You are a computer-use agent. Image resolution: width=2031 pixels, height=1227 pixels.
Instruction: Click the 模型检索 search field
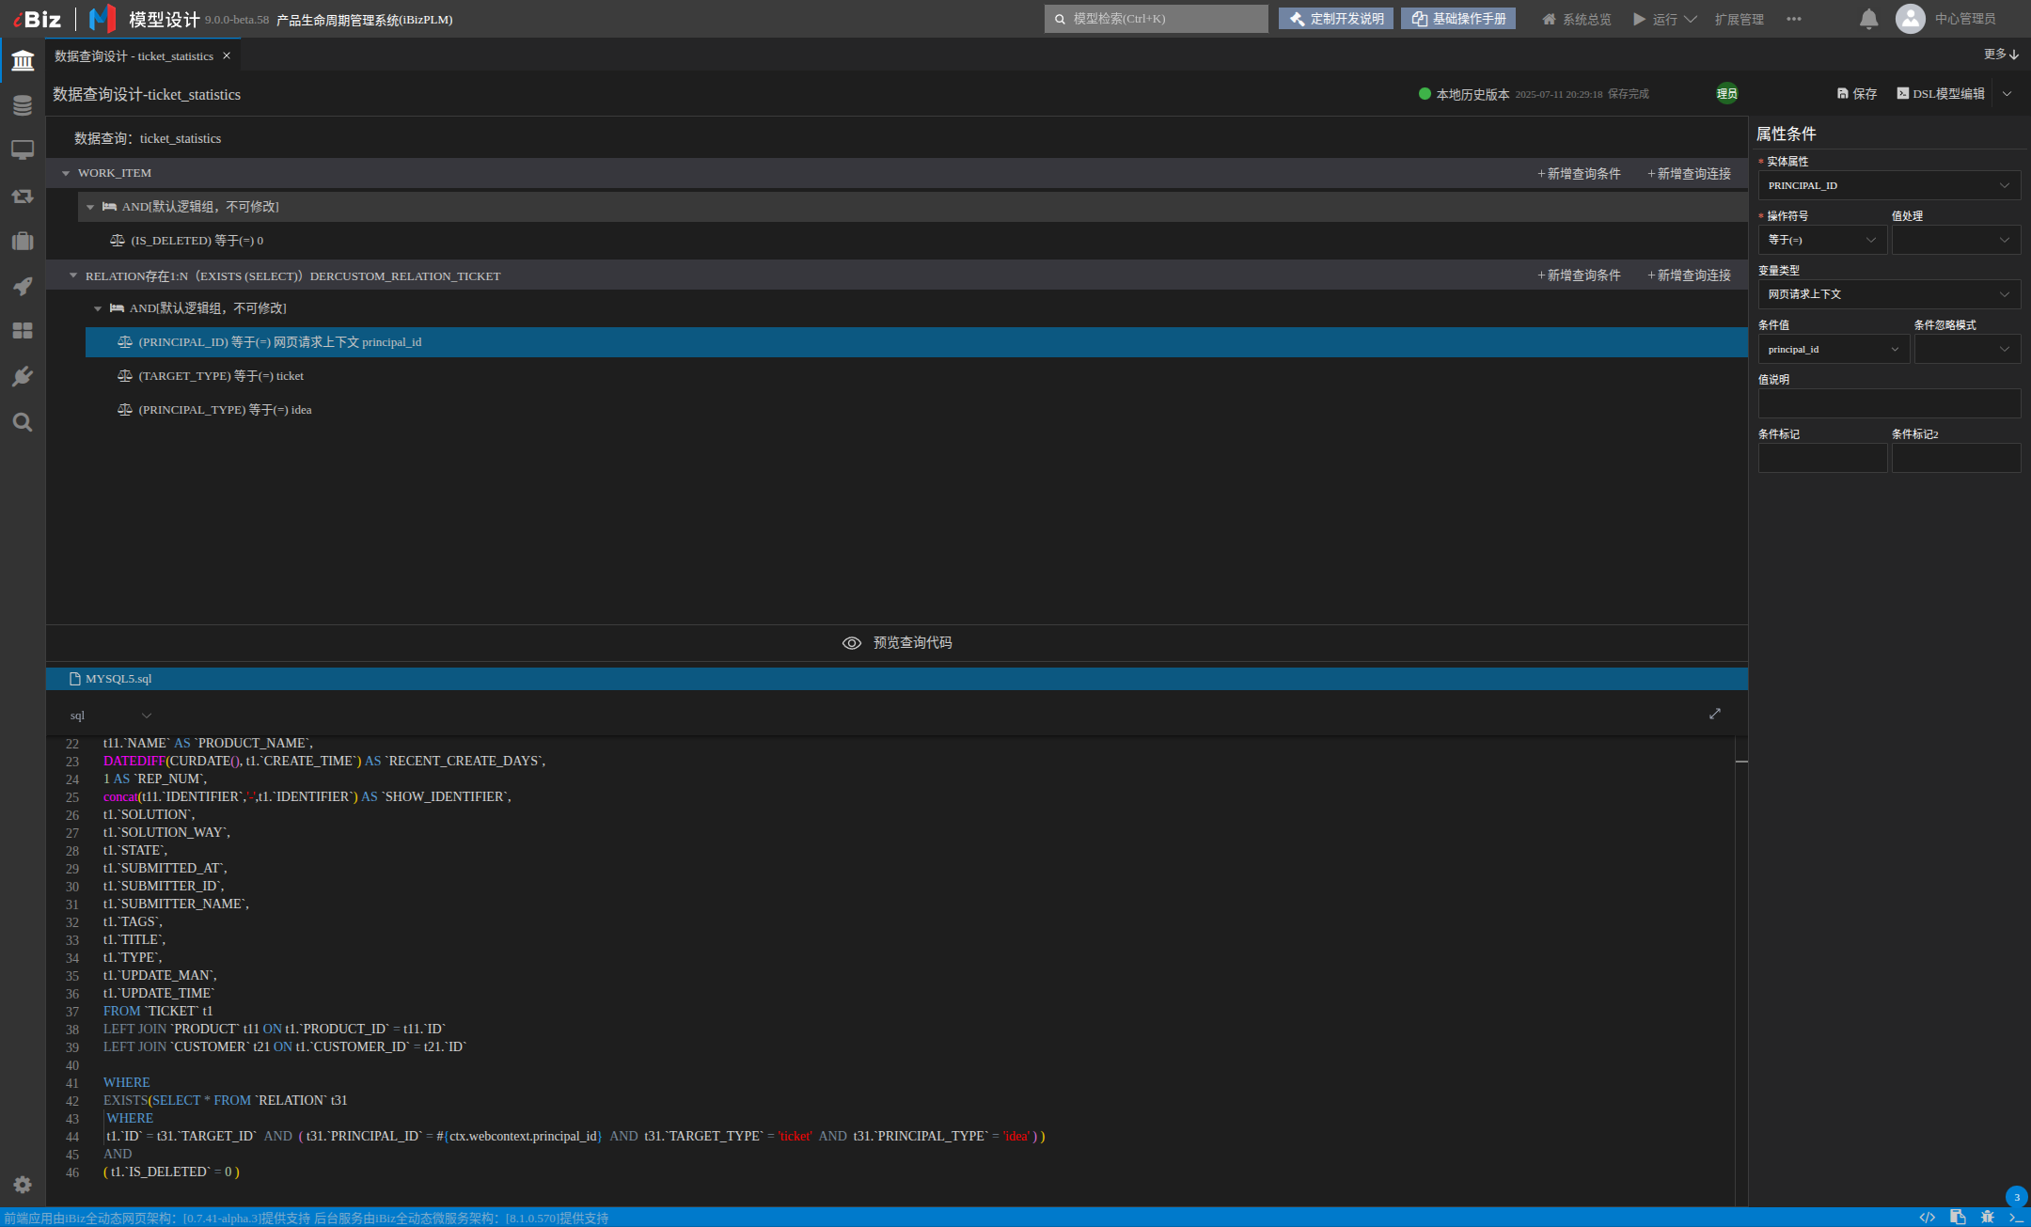(1157, 19)
